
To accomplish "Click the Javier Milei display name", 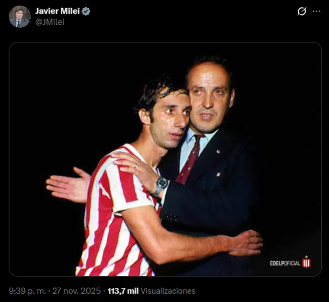I will point(58,11).
